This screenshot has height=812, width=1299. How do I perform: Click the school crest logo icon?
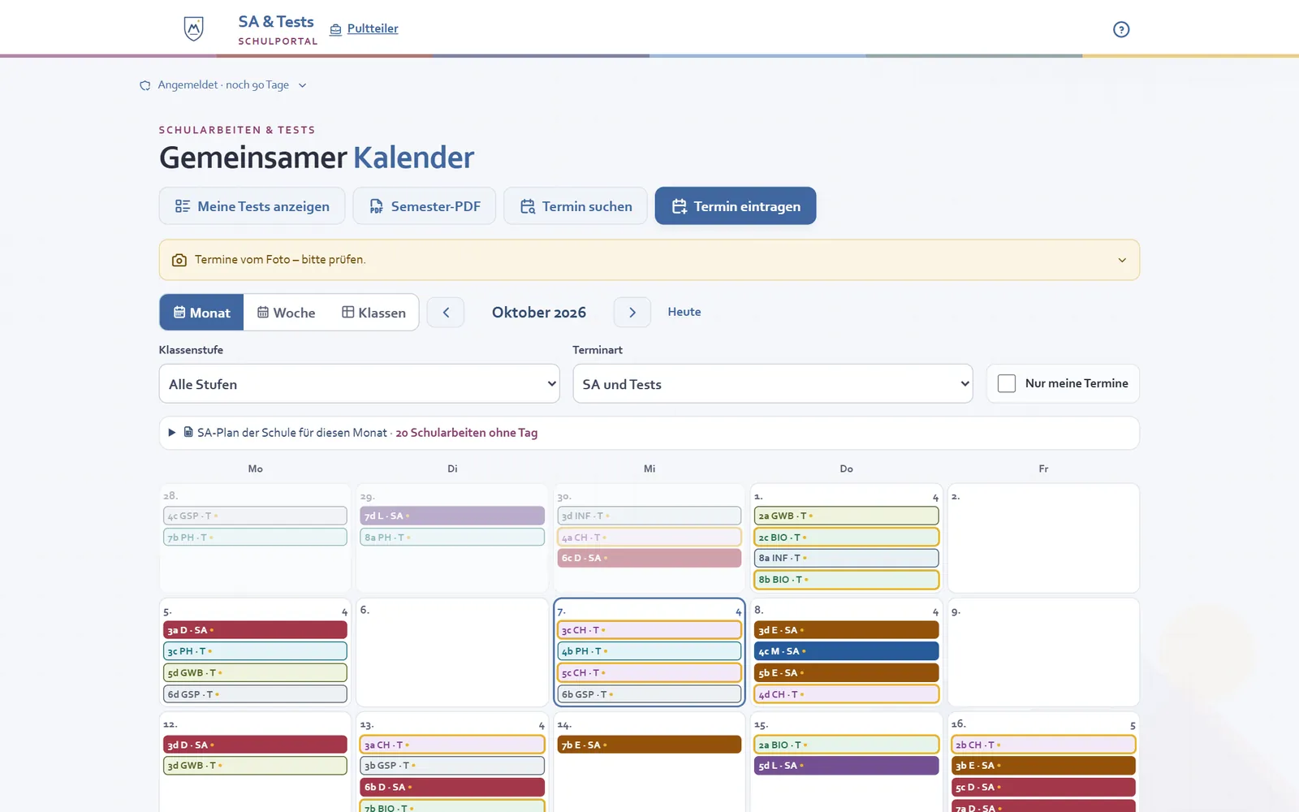193,28
